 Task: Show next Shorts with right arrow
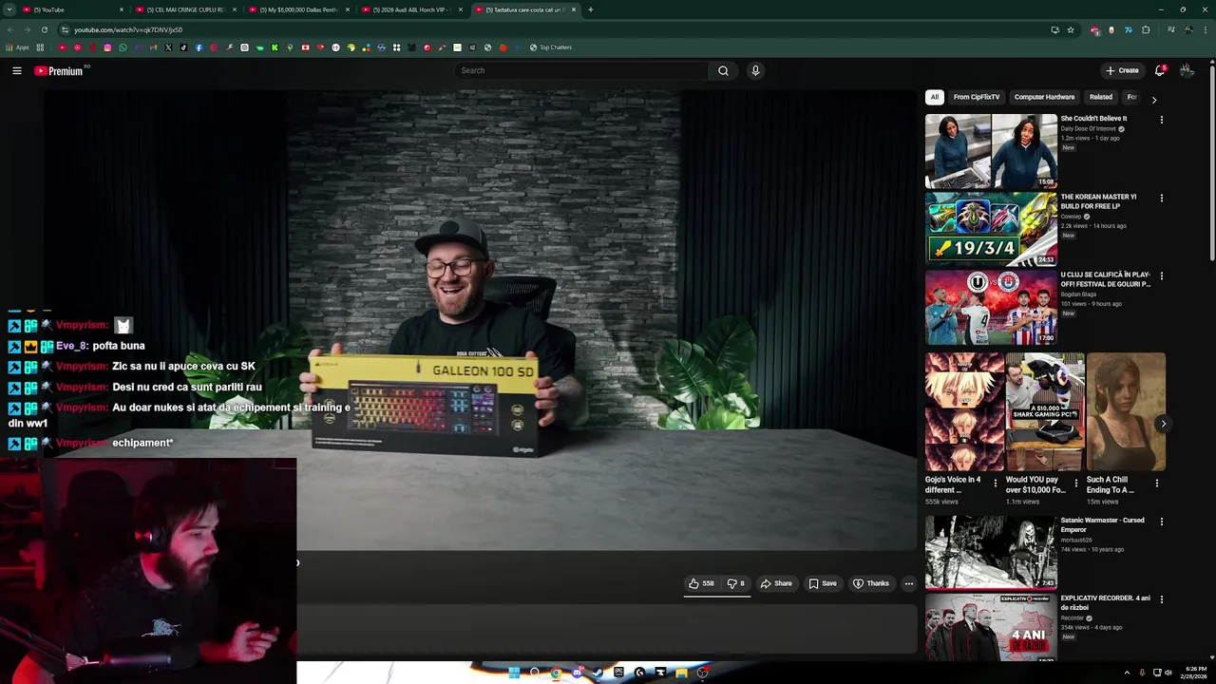1163,424
